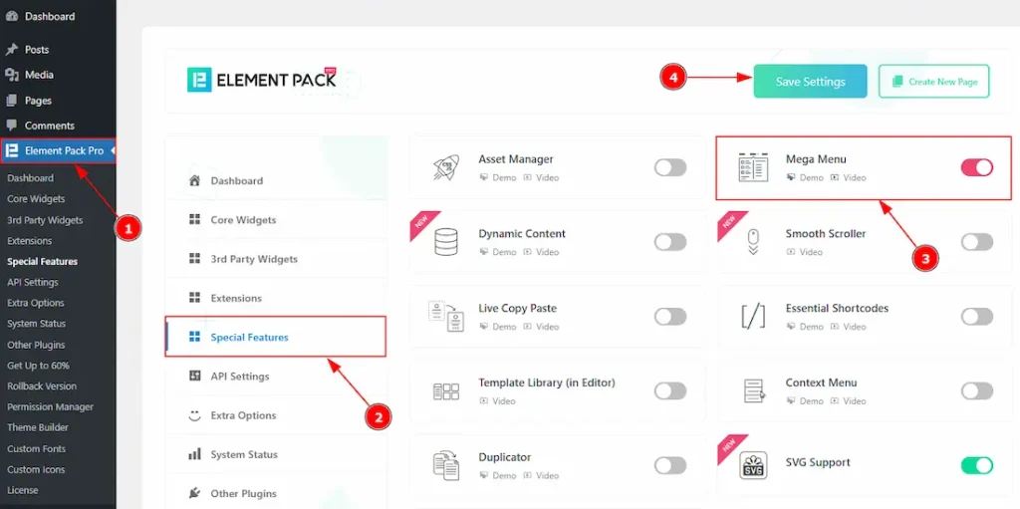Turn off the SVG Support toggle
Viewport: 1020px width, 509px height.
click(976, 465)
